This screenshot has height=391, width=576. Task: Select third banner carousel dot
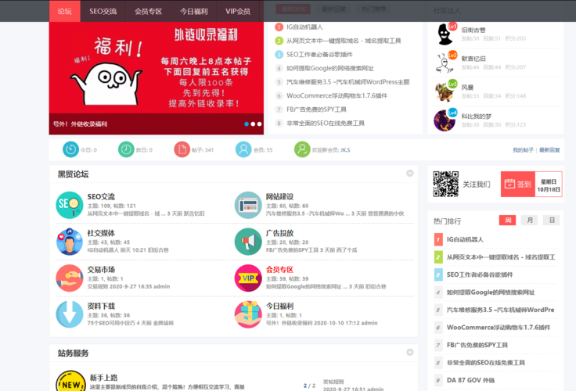[259, 124]
